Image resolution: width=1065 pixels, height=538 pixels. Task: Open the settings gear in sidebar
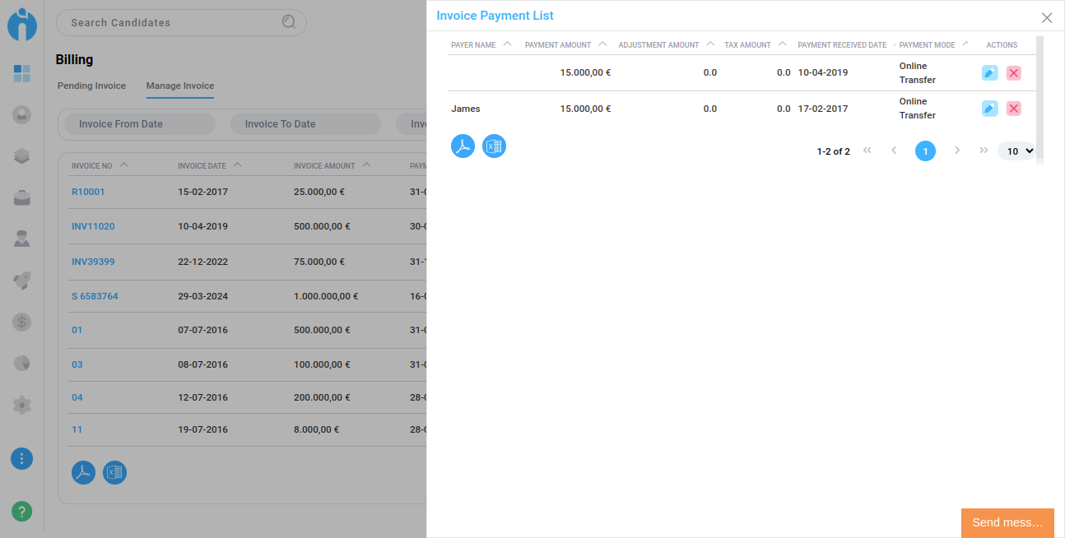(x=22, y=405)
